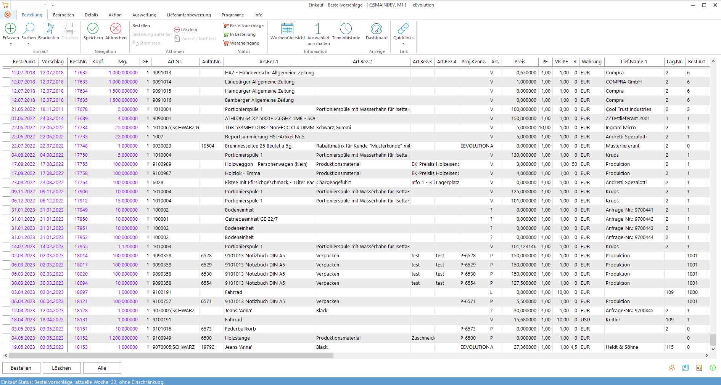Viewport: 721px width, 385px height.
Task: Expand the Suchen dropdown arrow
Action: [29, 43]
